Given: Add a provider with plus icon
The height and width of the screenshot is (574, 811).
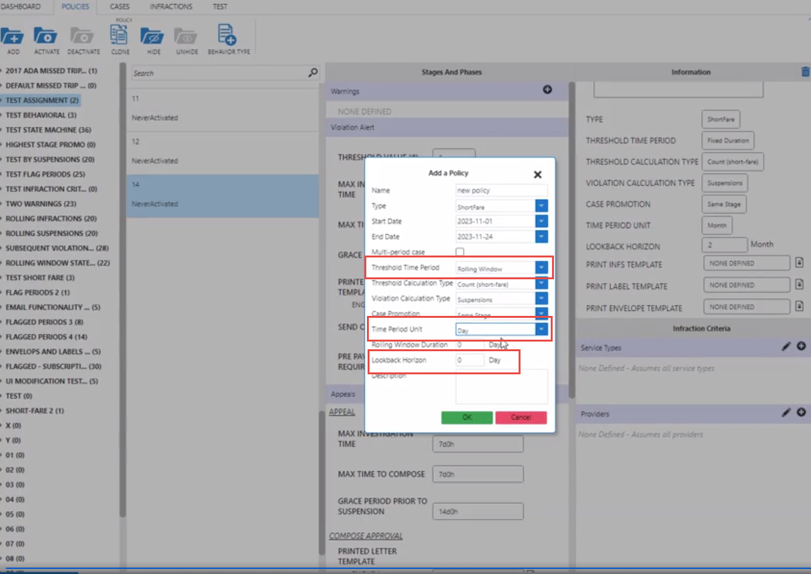Looking at the screenshot, I should [x=801, y=413].
